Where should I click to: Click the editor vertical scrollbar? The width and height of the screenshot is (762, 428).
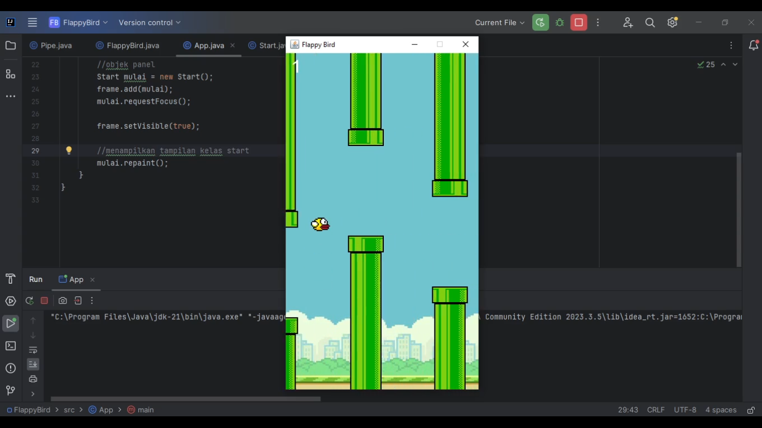739,210
